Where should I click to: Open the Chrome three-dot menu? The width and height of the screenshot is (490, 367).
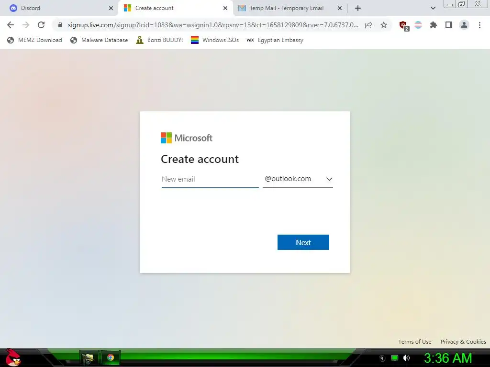pos(479,25)
